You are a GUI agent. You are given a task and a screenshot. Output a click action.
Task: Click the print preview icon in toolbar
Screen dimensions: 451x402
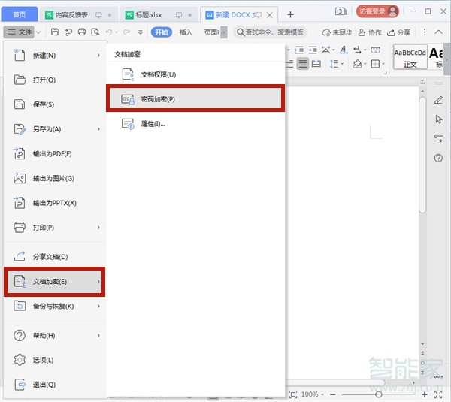95,32
